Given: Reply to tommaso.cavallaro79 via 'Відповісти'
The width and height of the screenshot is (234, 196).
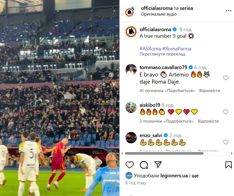Looking at the screenshot, I should coord(210,91).
